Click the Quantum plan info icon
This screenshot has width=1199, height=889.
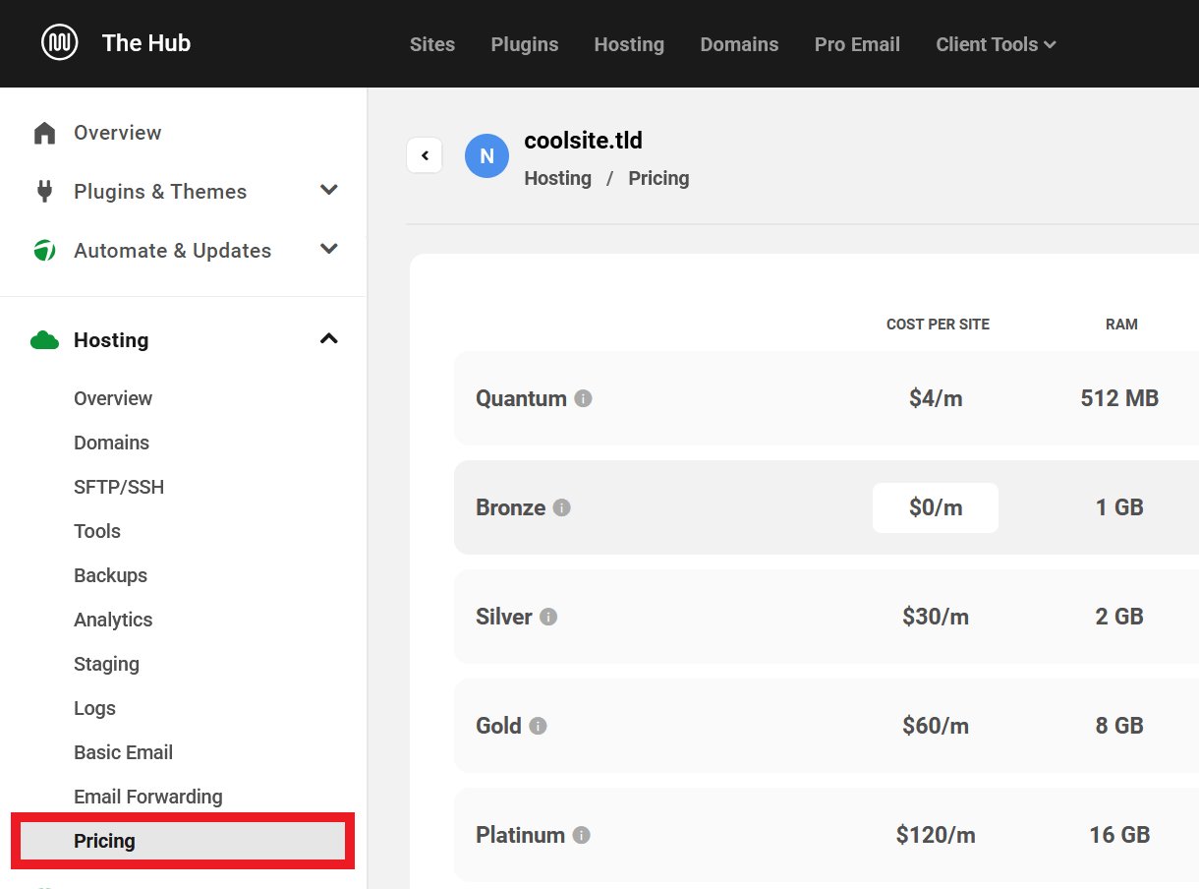[x=583, y=398]
